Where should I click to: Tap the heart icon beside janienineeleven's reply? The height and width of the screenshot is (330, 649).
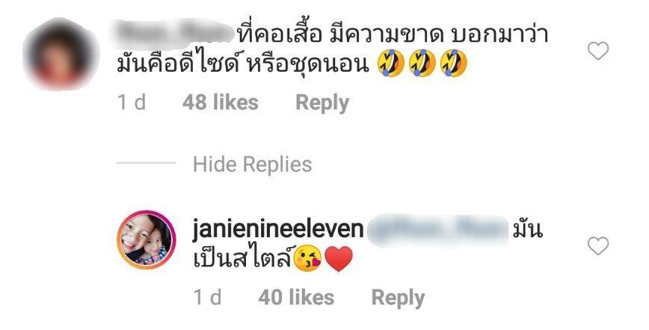click(598, 246)
